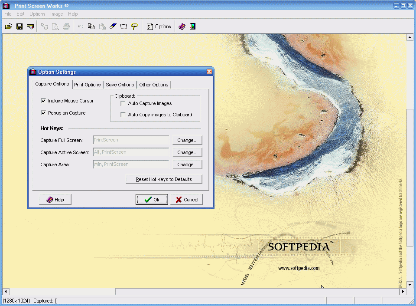This screenshot has width=416, height=306.
Task: Open Options from the toolbar
Action: coord(159,26)
